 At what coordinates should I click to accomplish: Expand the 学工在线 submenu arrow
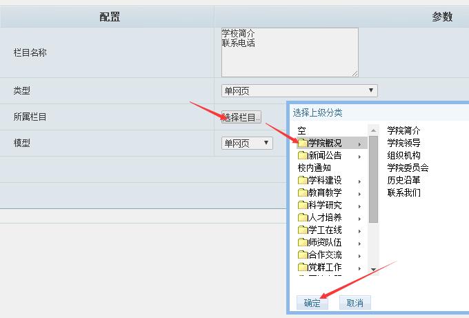pos(359,231)
